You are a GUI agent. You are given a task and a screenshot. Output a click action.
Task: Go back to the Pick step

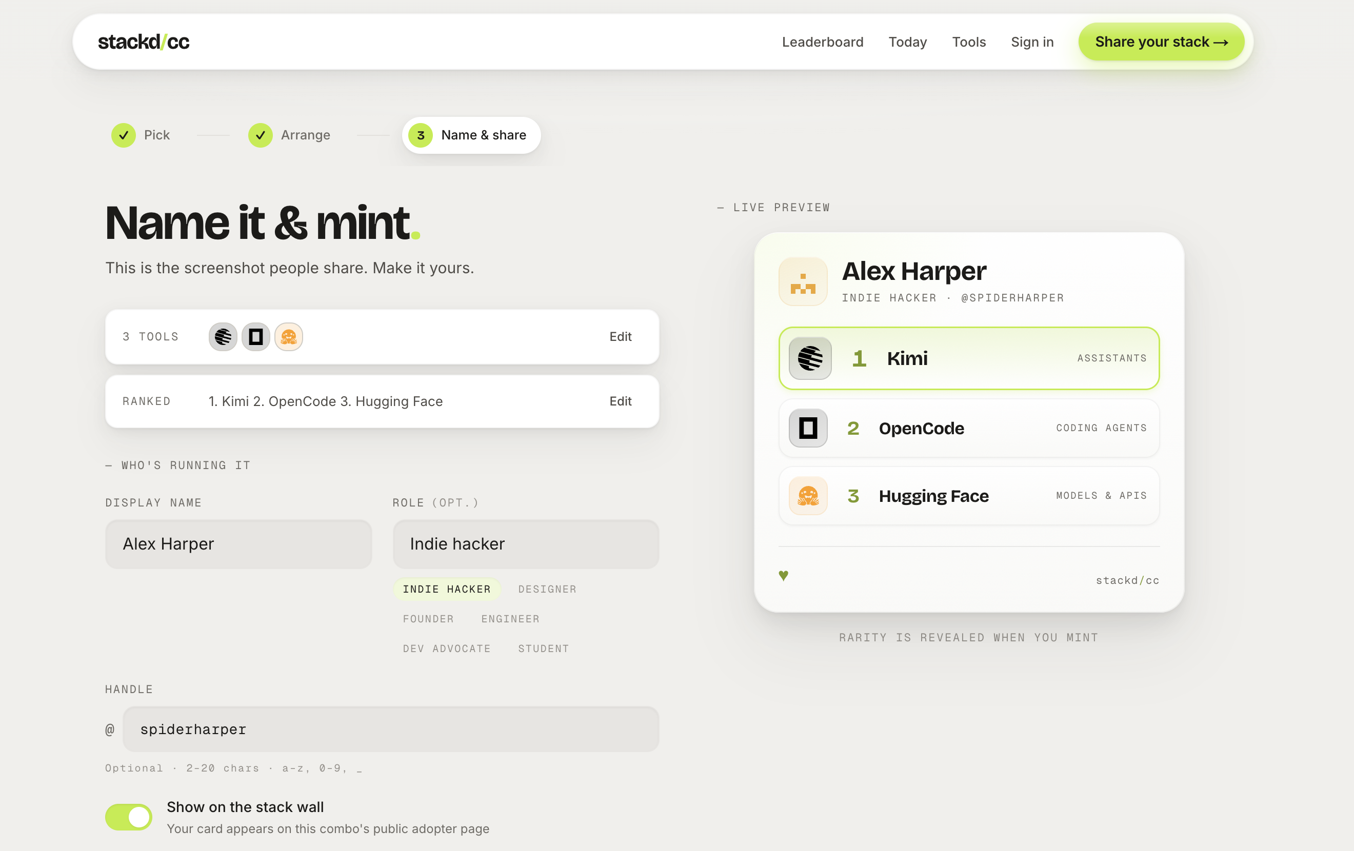click(x=141, y=135)
